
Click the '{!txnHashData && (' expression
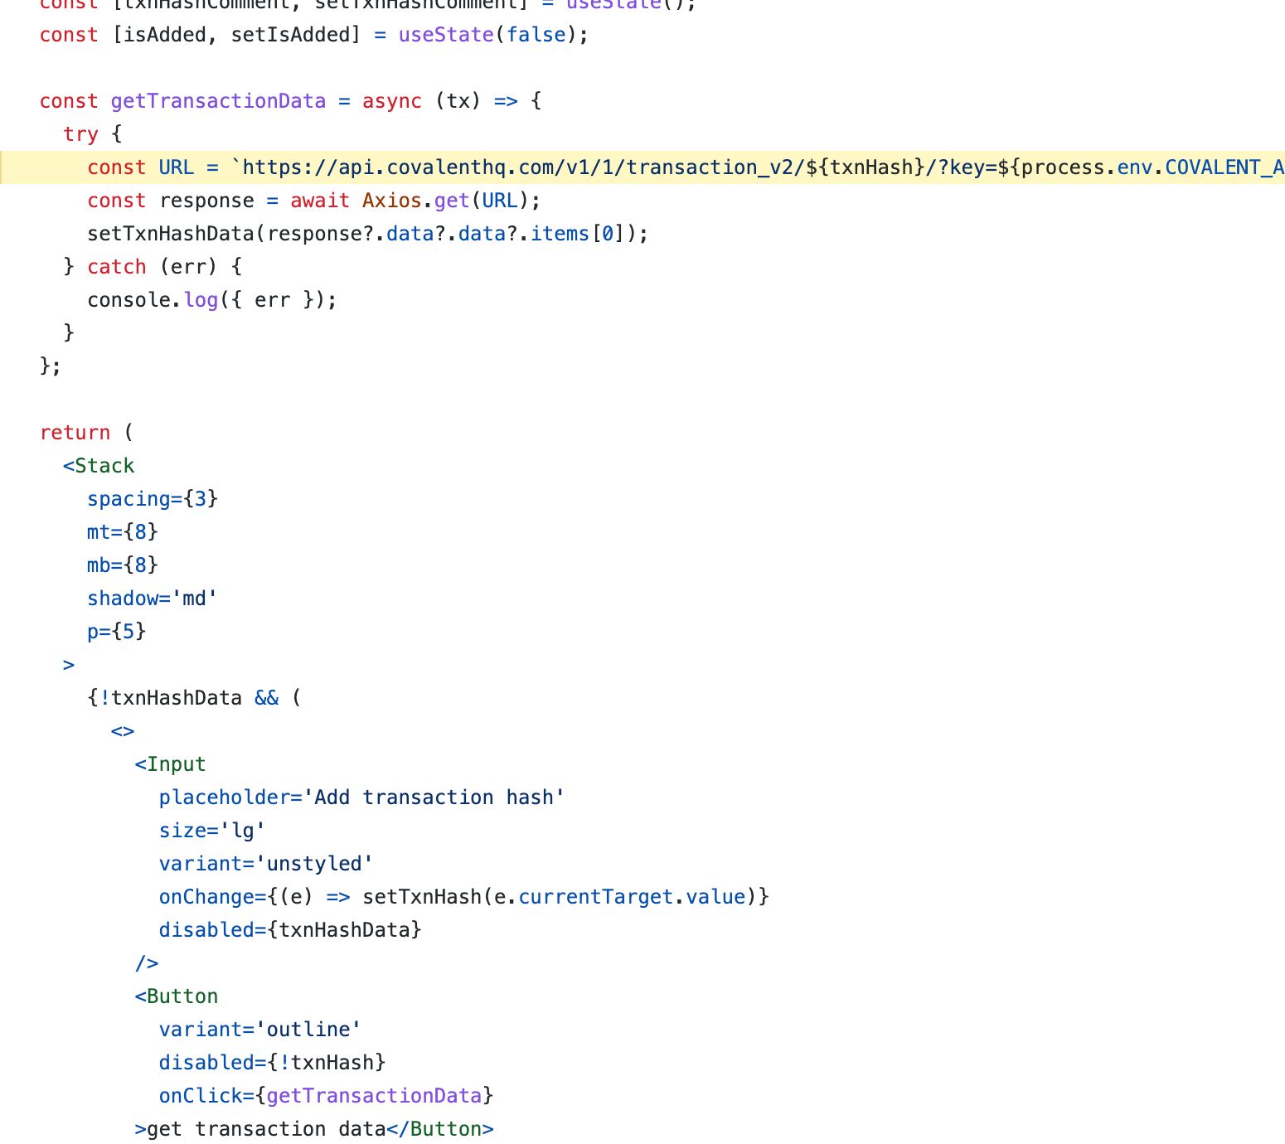pyautogui.click(x=194, y=698)
